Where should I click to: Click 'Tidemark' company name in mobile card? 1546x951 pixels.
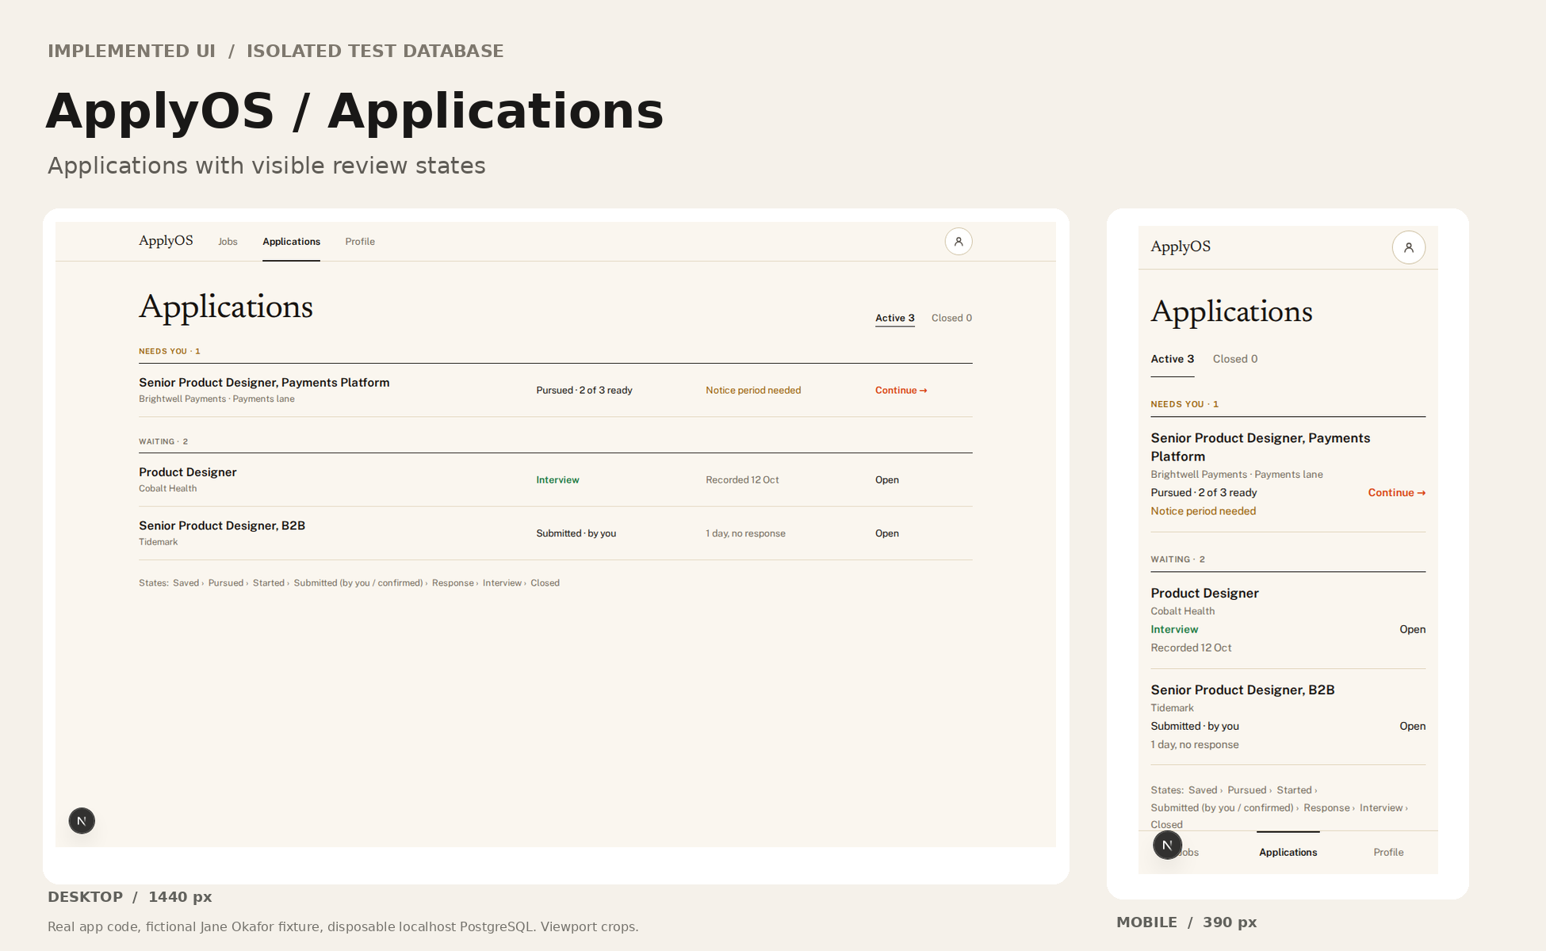pyautogui.click(x=1172, y=708)
